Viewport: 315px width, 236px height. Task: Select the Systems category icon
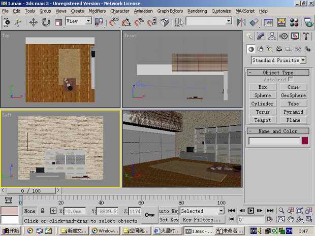(307, 49)
